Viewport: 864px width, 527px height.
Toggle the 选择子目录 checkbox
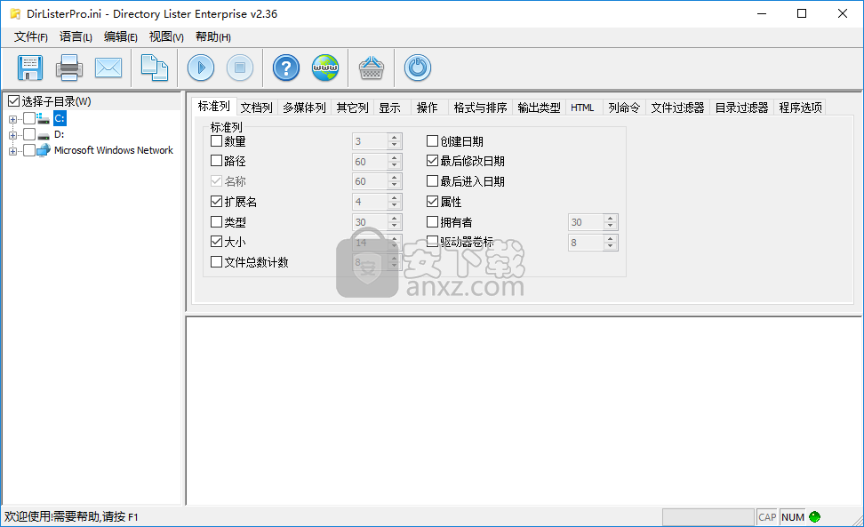click(x=13, y=101)
